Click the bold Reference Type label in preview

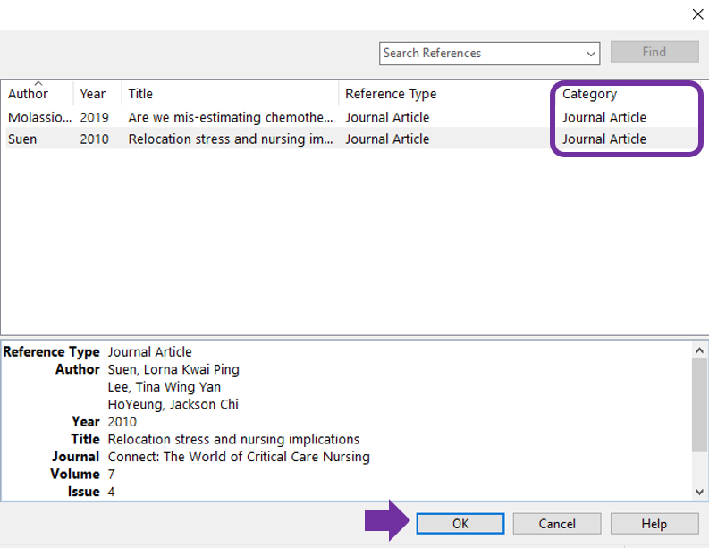click(51, 351)
